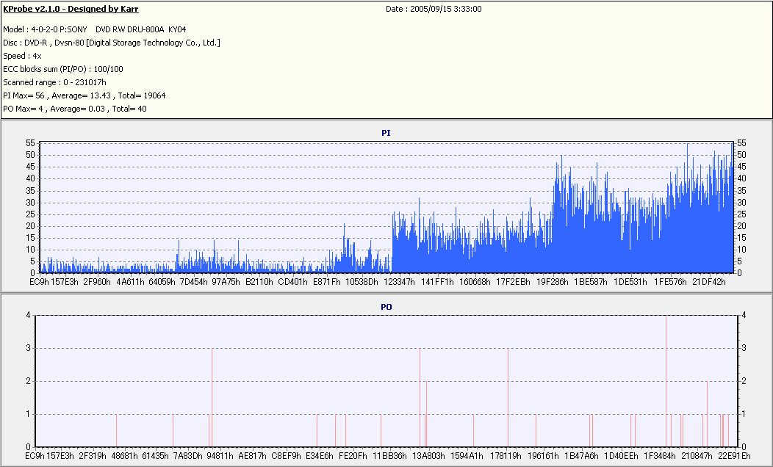Click the Disc DVD-R Dvsn-80 line
This screenshot has width=773, height=467.
point(112,43)
